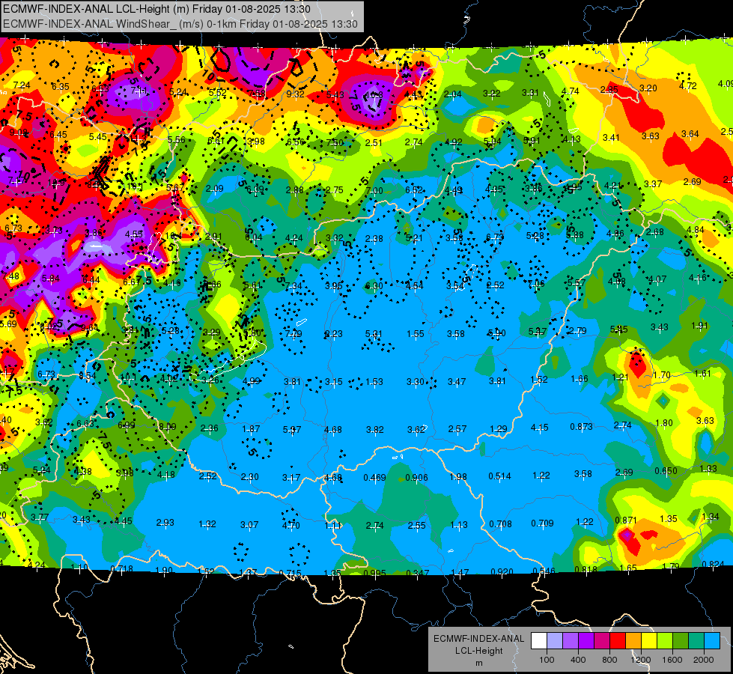
Task: Click the grid value '7.00'
Action: tap(374, 191)
